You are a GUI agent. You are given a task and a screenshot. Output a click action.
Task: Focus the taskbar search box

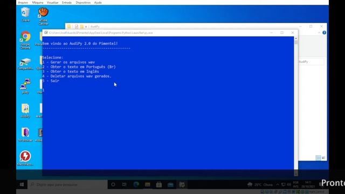click(x=67, y=184)
